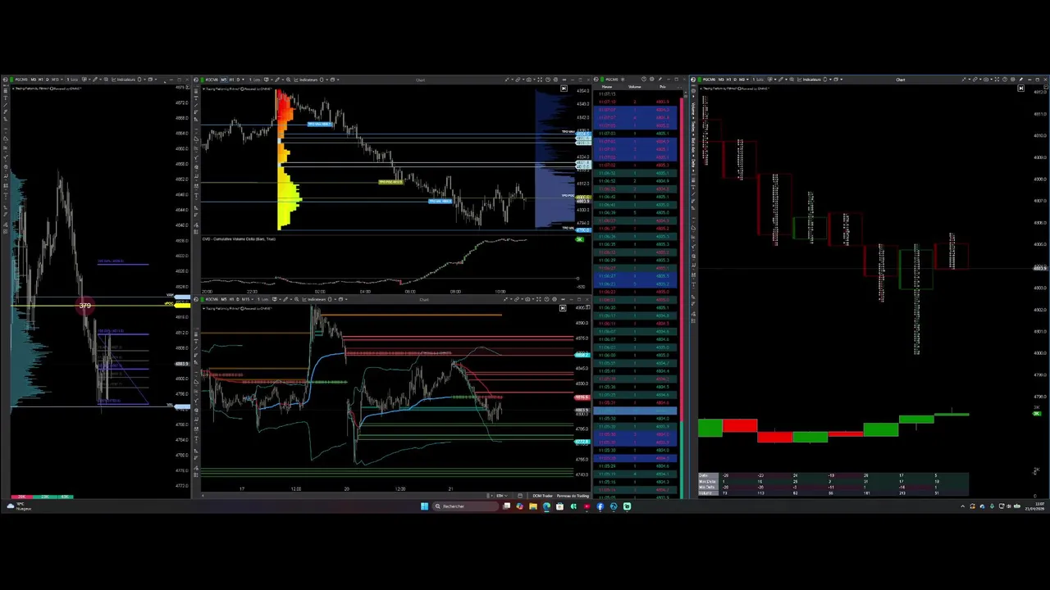Toggle green link icon in left chart
The image size is (1050, 590).
[x=11, y=79]
